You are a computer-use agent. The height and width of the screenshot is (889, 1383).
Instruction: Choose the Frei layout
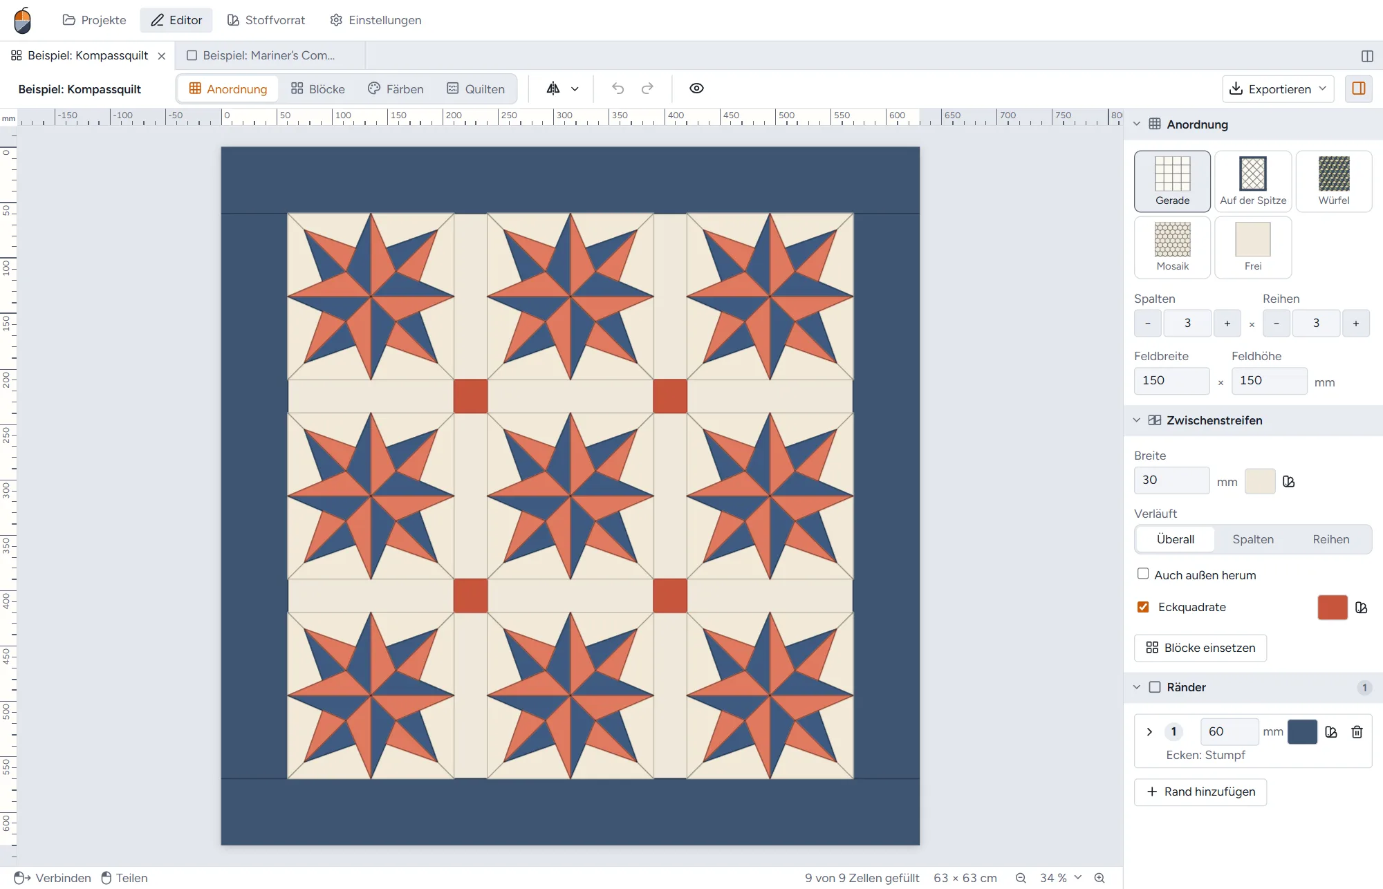(x=1253, y=247)
